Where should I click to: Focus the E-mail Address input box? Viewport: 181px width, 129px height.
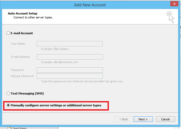pos(70,57)
